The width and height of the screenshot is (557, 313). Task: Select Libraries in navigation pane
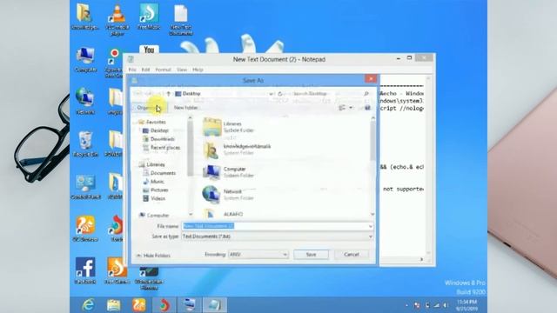coord(152,164)
